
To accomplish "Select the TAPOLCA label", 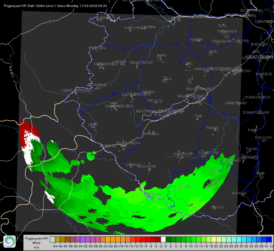I will (x=154, y=100).
